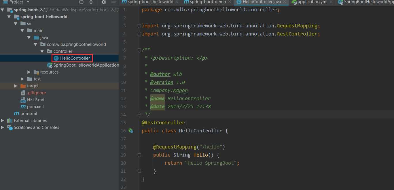Screen dimensions: 394x190
Task: Switch to the spring-boot-demo tab
Action: (207, 2)
